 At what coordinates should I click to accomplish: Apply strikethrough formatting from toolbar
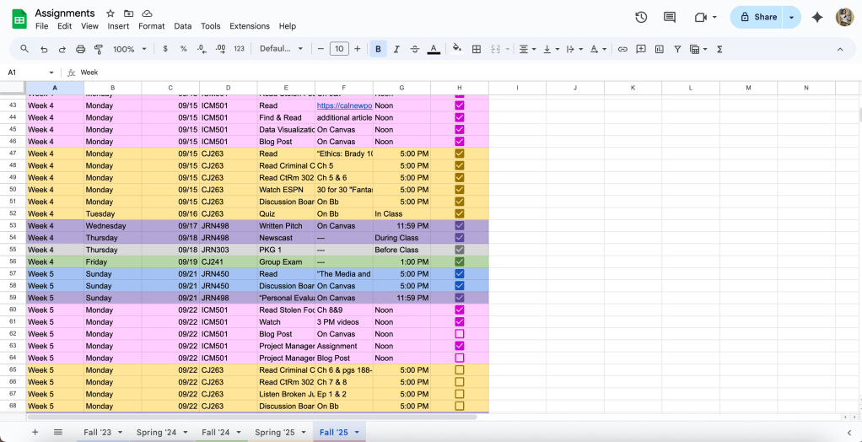pyautogui.click(x=415, y=49)
